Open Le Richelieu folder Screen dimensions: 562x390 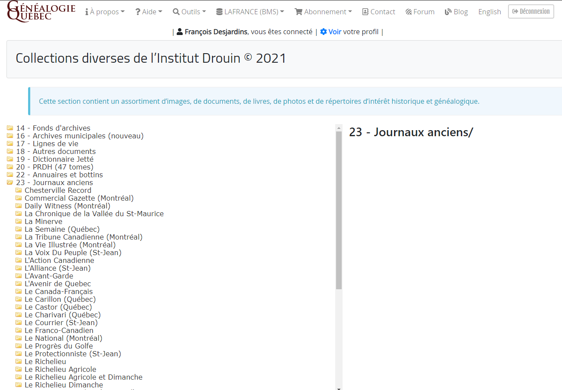(45, 361)
